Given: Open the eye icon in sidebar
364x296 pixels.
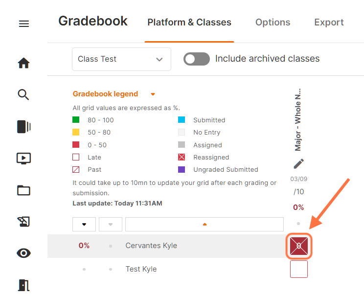Looking at the screenshot, I should tap(23, 253).
